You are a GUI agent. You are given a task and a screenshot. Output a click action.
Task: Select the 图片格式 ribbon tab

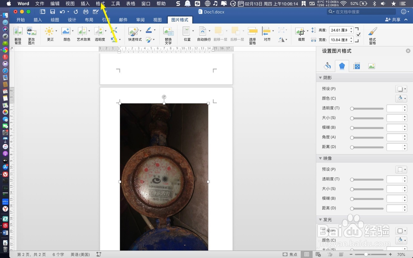pyautogui.click(x=180, y=20)
